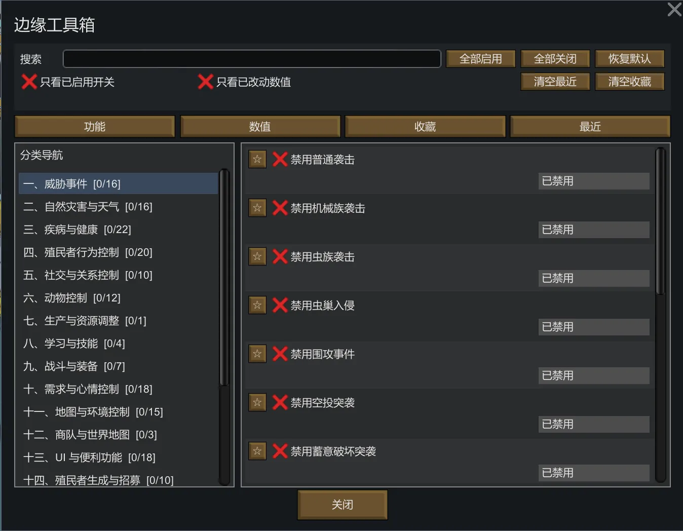Click the star next to 禁用围攻事件
The image size is (683, 531).
point(257,354)
